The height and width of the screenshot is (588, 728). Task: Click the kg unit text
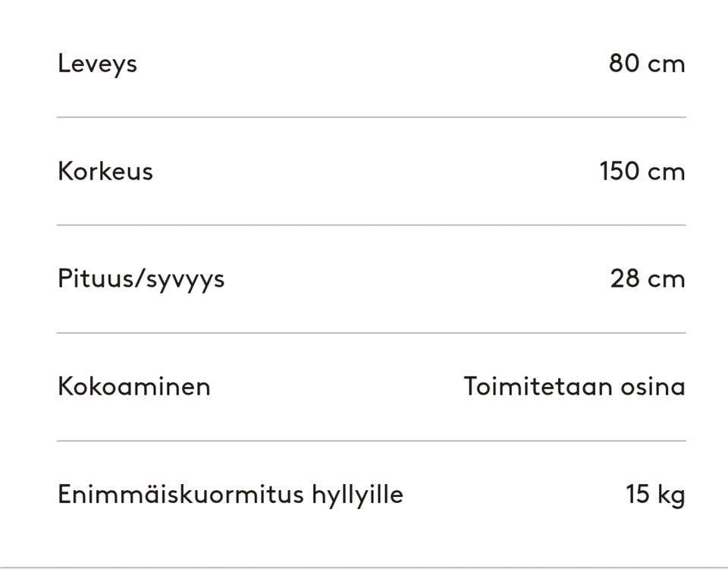pyautogui.click(x=671, y=495)
